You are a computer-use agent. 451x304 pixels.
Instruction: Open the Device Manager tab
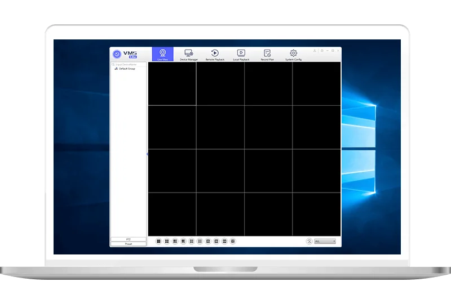tap(189, 54)
